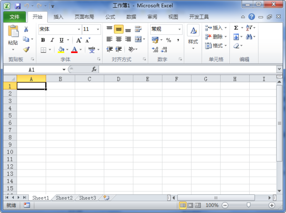
Task: Click the Zoom In plus button
Action: tap(272, 205)
